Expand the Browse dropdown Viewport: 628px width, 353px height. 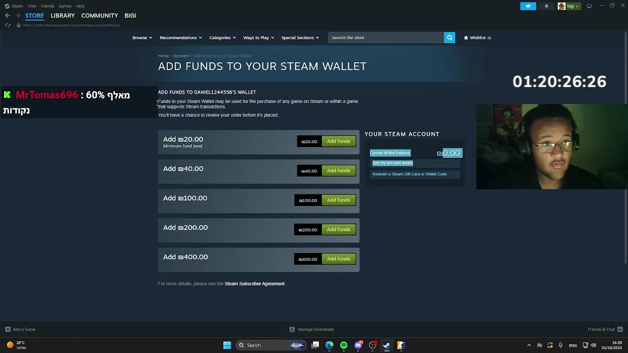tap(142, 38)
